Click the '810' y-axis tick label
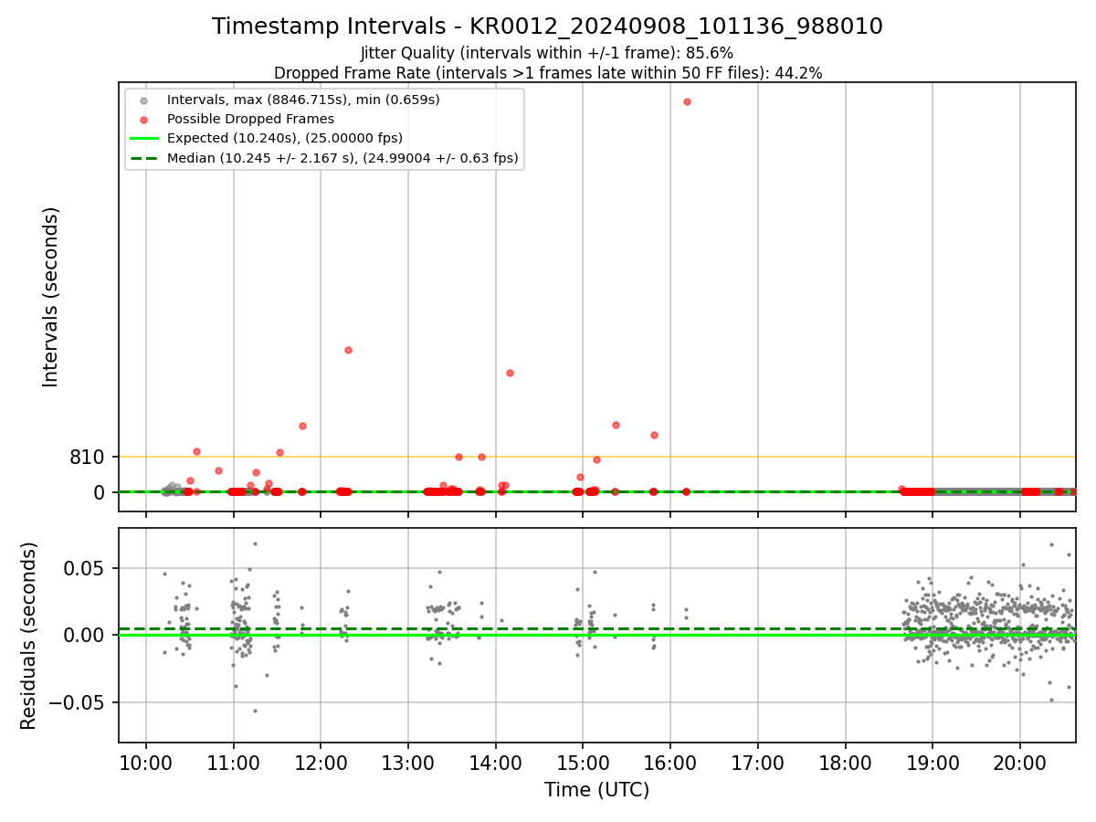The image size is (1096, 822). click(88, 458)
